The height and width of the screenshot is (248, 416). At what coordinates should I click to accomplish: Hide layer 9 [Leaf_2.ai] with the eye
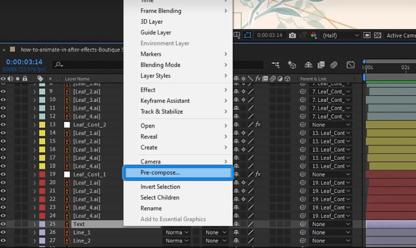tap(3, 91)
